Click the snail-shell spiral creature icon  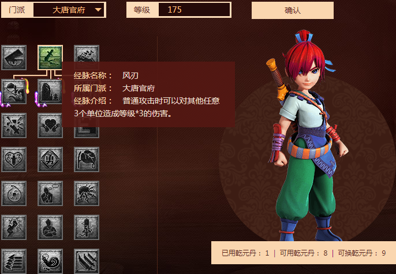coord(50,261)
